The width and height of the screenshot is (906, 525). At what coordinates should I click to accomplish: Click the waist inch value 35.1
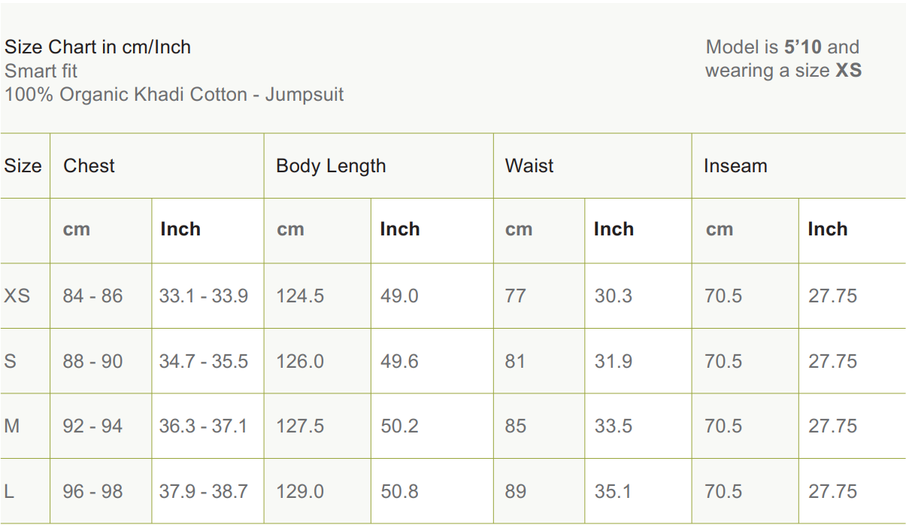[613, 492]
